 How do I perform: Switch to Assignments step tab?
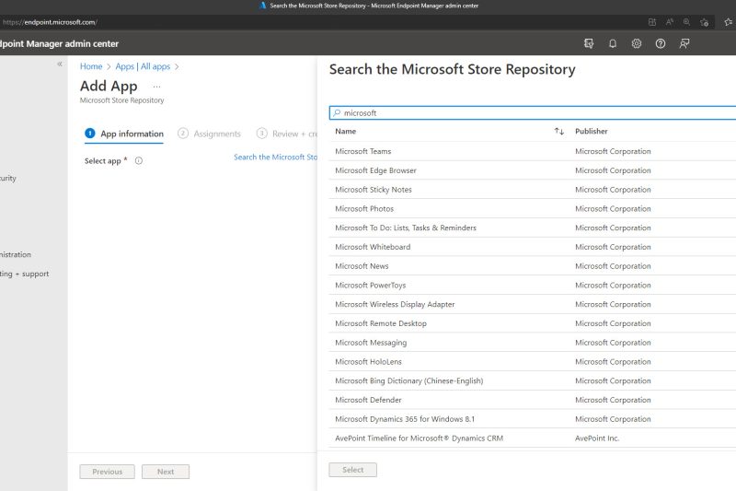coord(210,134)
